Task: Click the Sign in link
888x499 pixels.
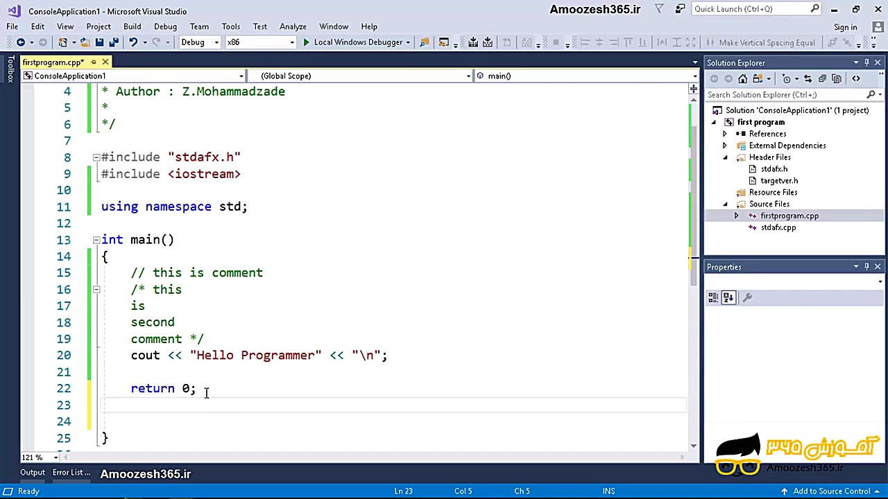Action: 845,27
